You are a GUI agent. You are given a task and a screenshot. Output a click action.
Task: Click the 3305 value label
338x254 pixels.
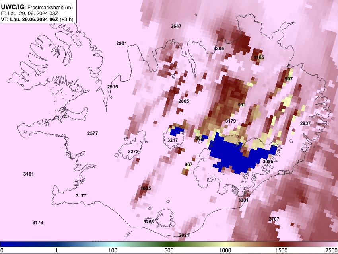[x=219, y=48]
